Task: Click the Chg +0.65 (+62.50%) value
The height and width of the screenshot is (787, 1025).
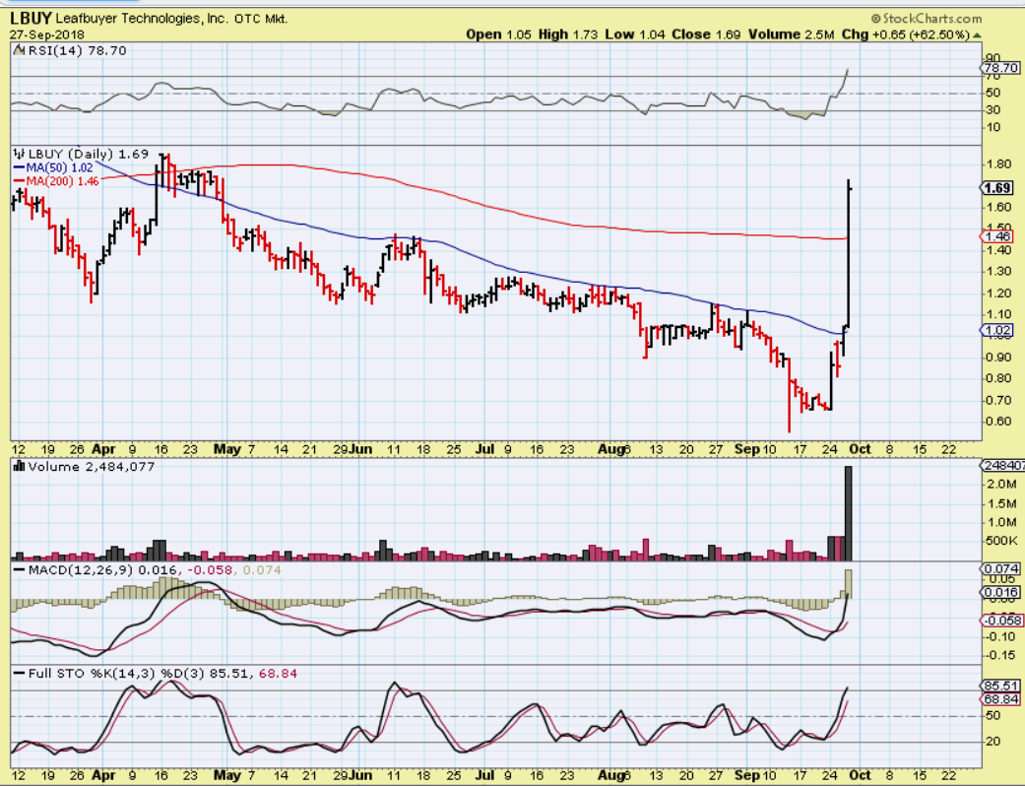Action: [x=906, y=34]
